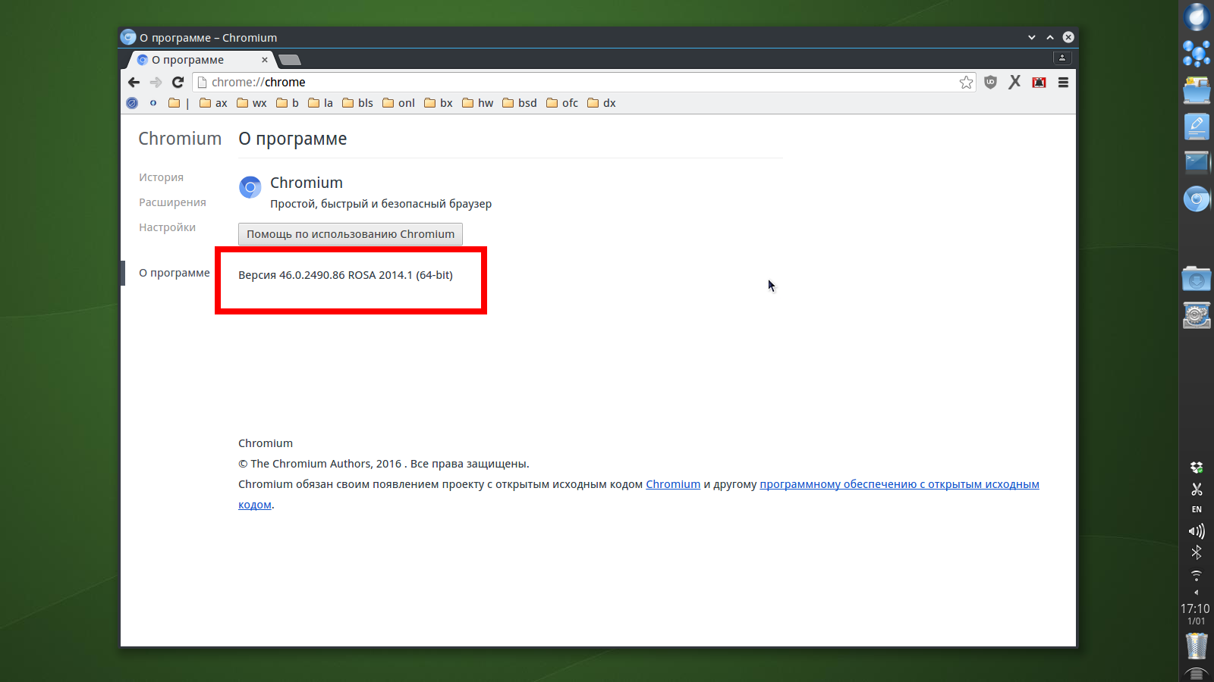Open the trash bin in the panel
The image size is (1214, 682).
(1197, 646)
